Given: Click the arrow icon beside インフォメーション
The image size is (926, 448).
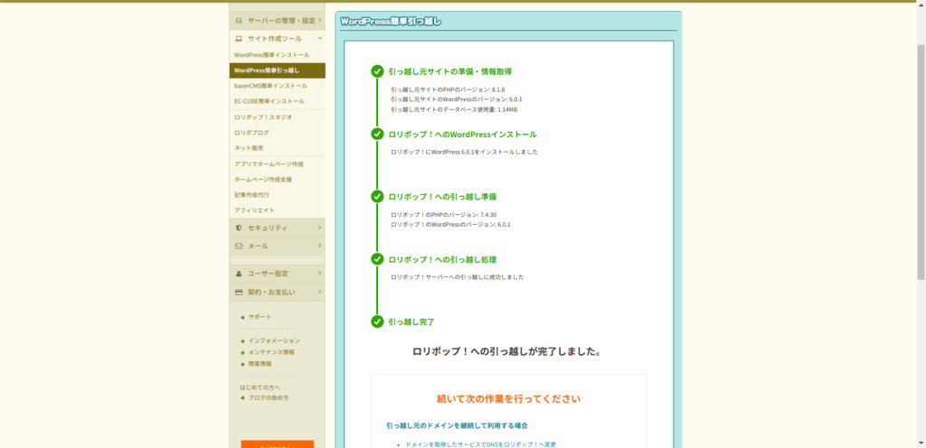Looking at the screenshot, I should point(242,341).
